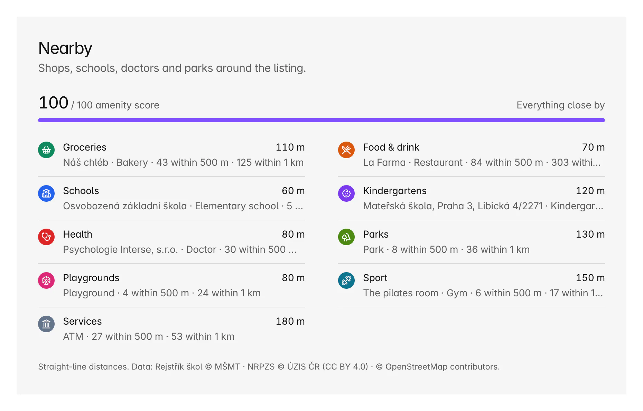Click the 120 m Kindergartens distance
The height and width of the screenshot is (411, 643).
[x=590, y=191]
